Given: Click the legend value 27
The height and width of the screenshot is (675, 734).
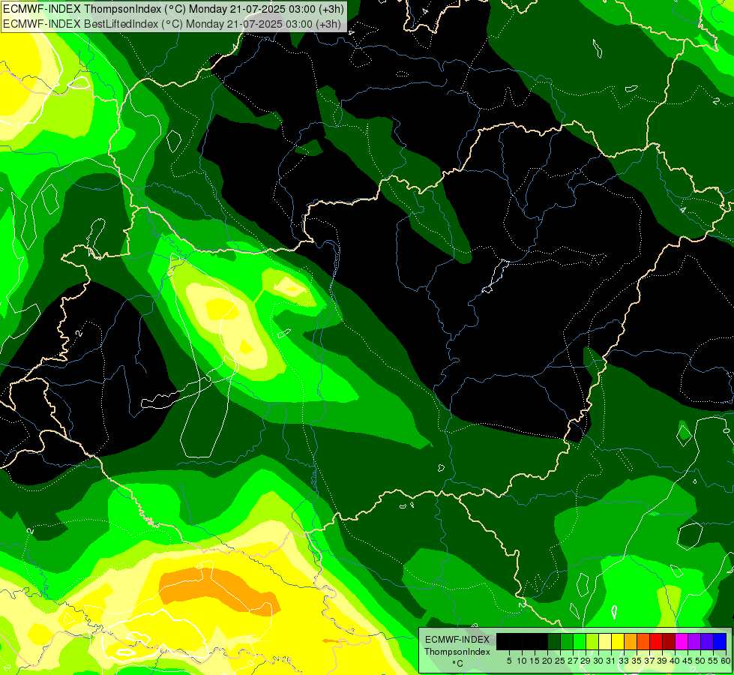Looking at the screenshot, I should pos(573,661).
